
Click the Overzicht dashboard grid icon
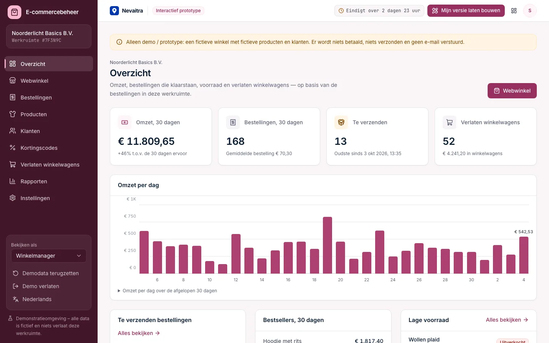click(13, 64)
